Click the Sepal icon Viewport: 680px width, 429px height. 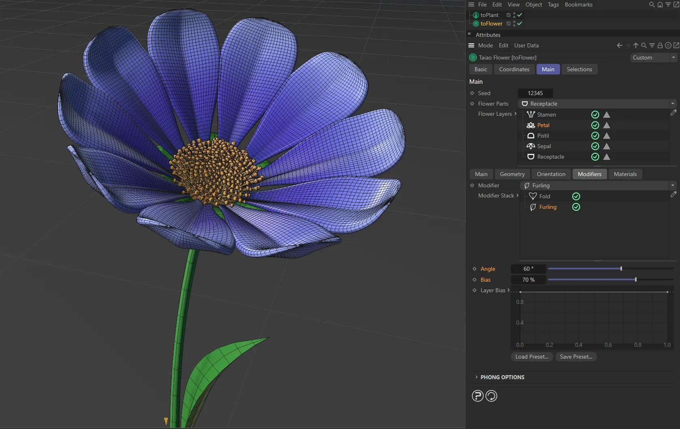tap(531, 146)
